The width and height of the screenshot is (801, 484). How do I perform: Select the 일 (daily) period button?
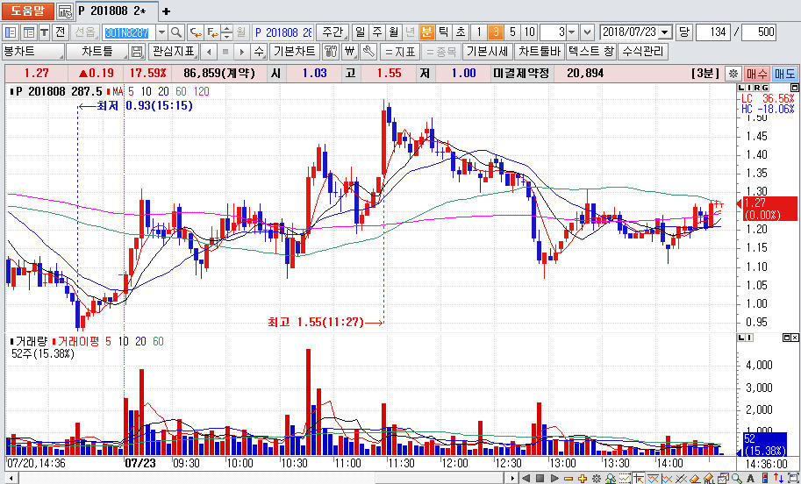[360, 32]
